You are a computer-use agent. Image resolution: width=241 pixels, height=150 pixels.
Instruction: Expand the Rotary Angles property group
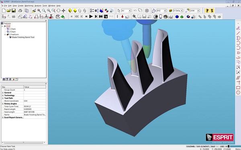point(3,103)
